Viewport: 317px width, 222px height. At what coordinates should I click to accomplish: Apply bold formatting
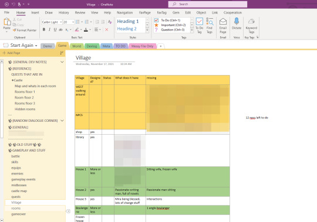point(44,30)
